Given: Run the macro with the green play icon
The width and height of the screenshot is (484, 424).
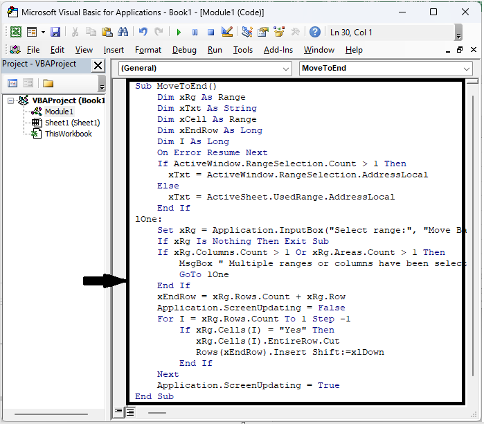Looking at the screenshot, I should click(179, 32).
